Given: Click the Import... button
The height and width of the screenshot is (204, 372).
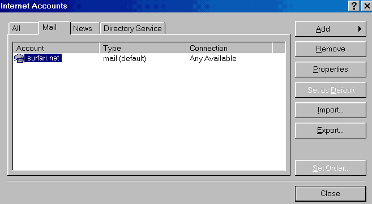Looking at the screenshot, I should tap(331, 110).
